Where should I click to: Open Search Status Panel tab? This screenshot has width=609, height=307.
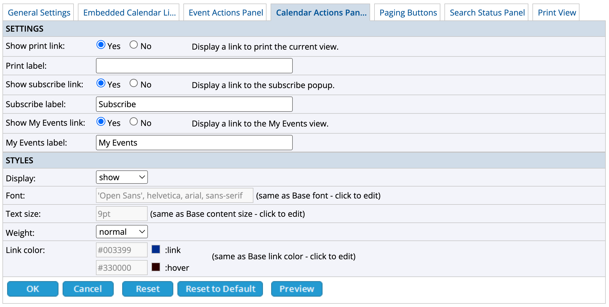pos(487,13)
